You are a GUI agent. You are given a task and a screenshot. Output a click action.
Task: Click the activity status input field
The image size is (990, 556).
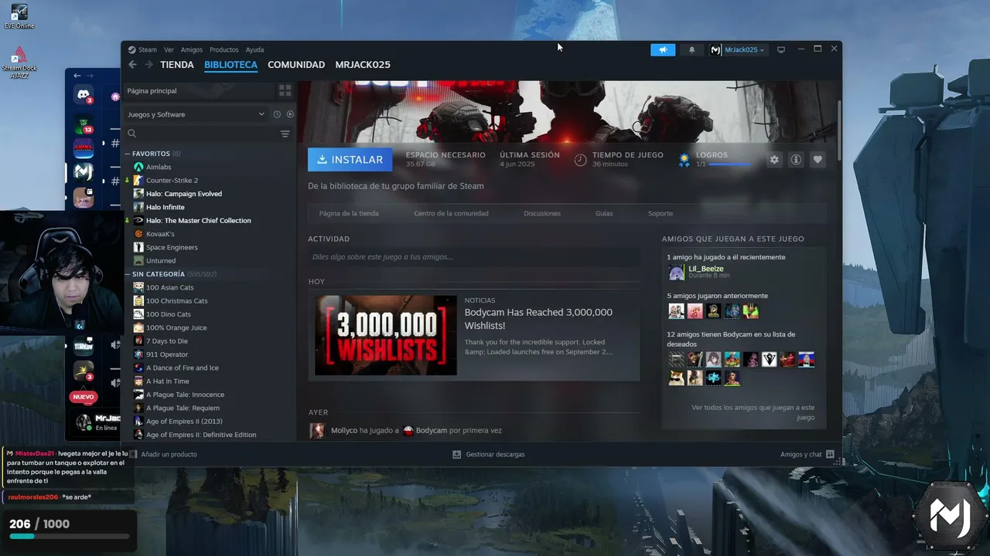(473, 257)
